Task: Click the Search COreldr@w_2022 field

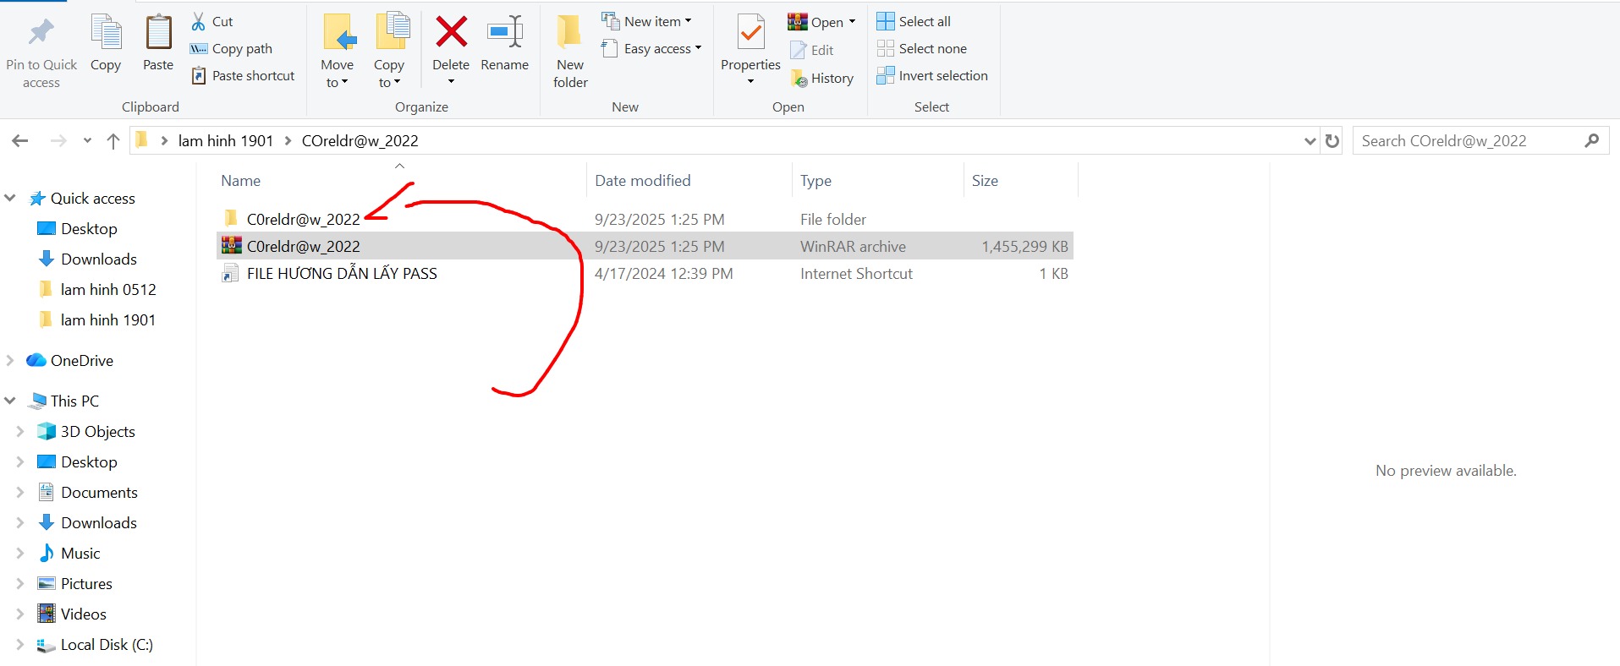Action: (x=1468, y=141)
